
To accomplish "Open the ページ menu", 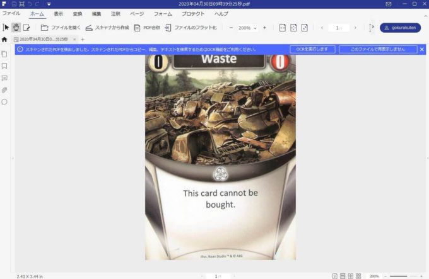I will pyautogui.click(x=137, y=14).
